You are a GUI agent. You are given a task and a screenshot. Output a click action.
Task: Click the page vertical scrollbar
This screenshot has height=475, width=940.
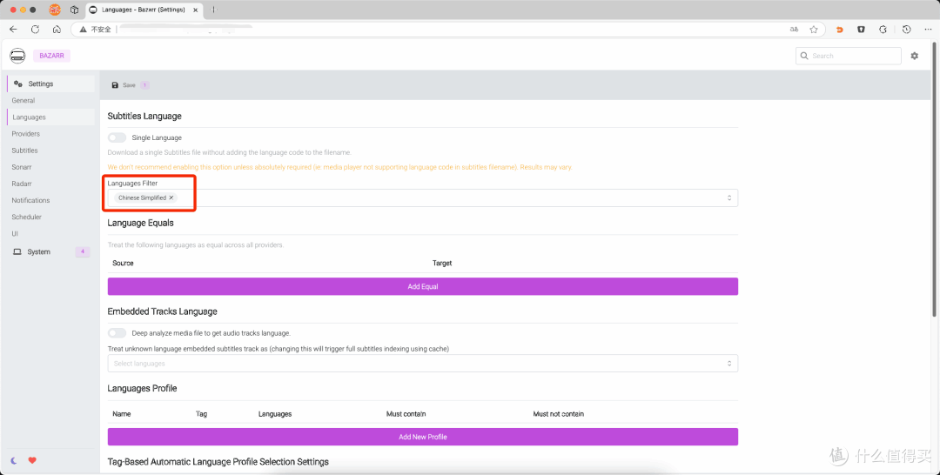pos(936,180)
